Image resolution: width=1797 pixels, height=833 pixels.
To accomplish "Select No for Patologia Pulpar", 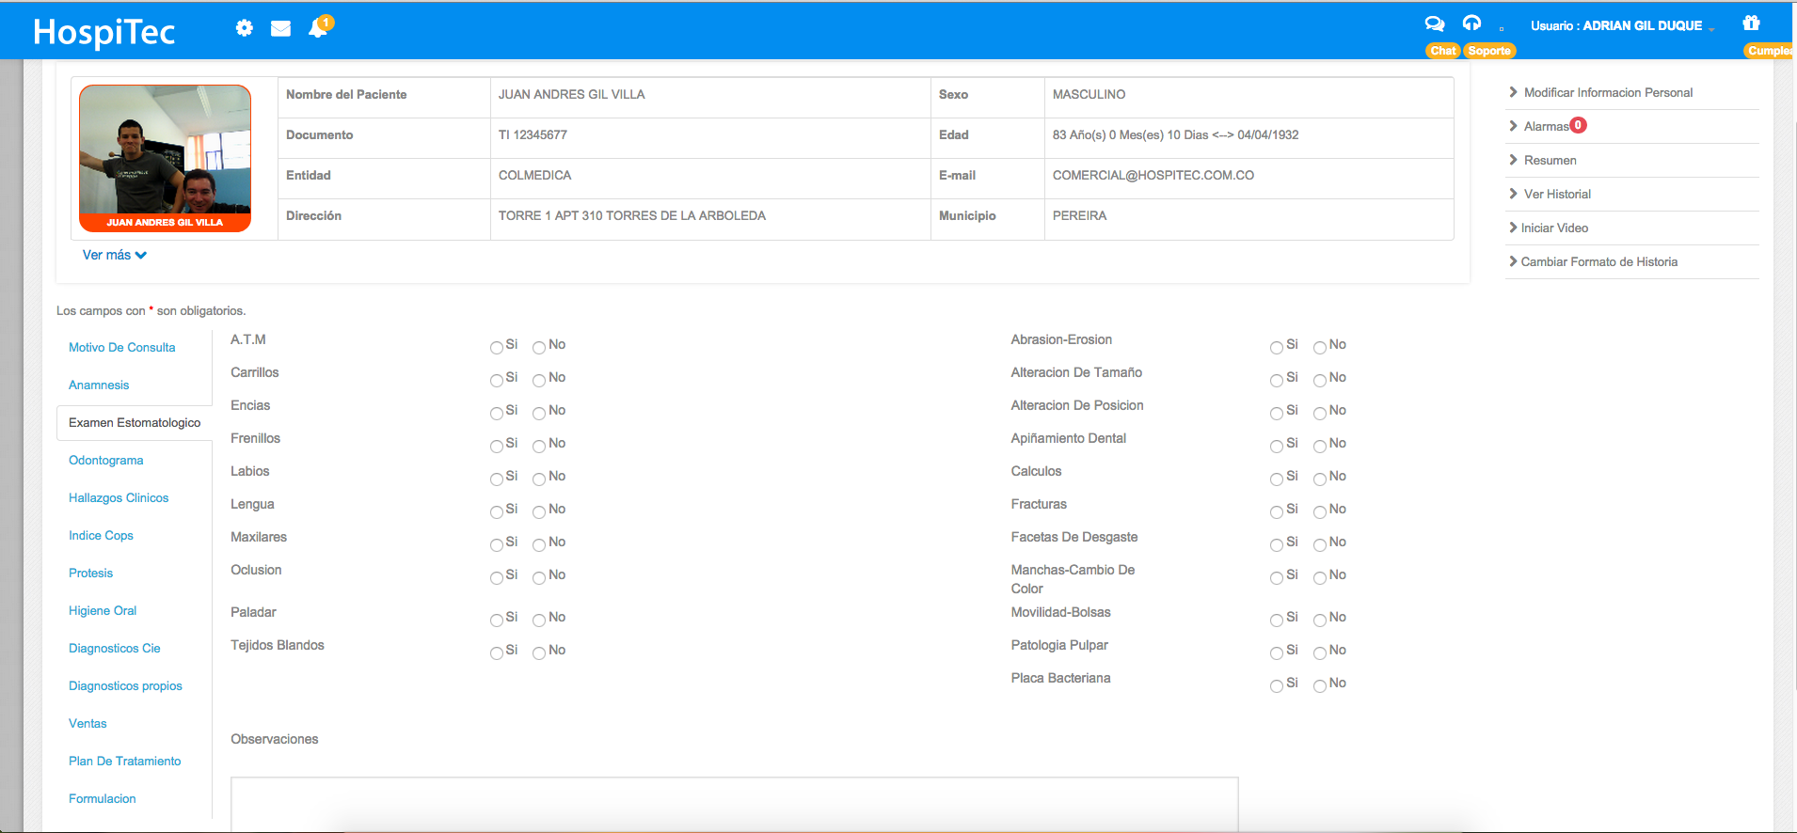I will click(x=1320, y=653).
